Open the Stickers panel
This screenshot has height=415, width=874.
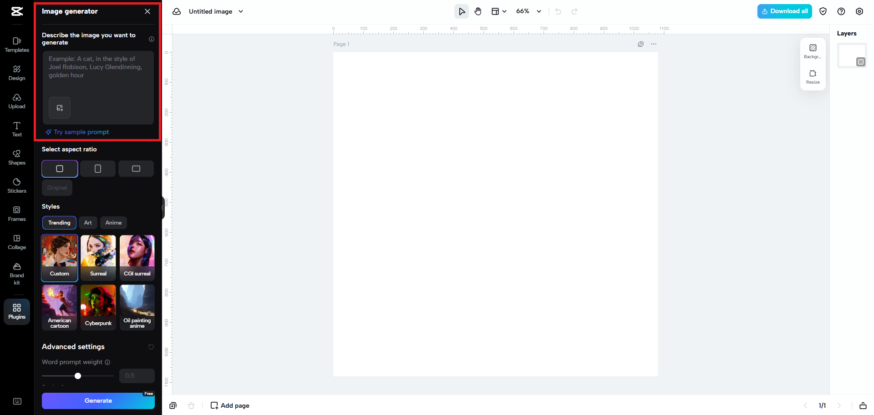(x=16, y=185)
